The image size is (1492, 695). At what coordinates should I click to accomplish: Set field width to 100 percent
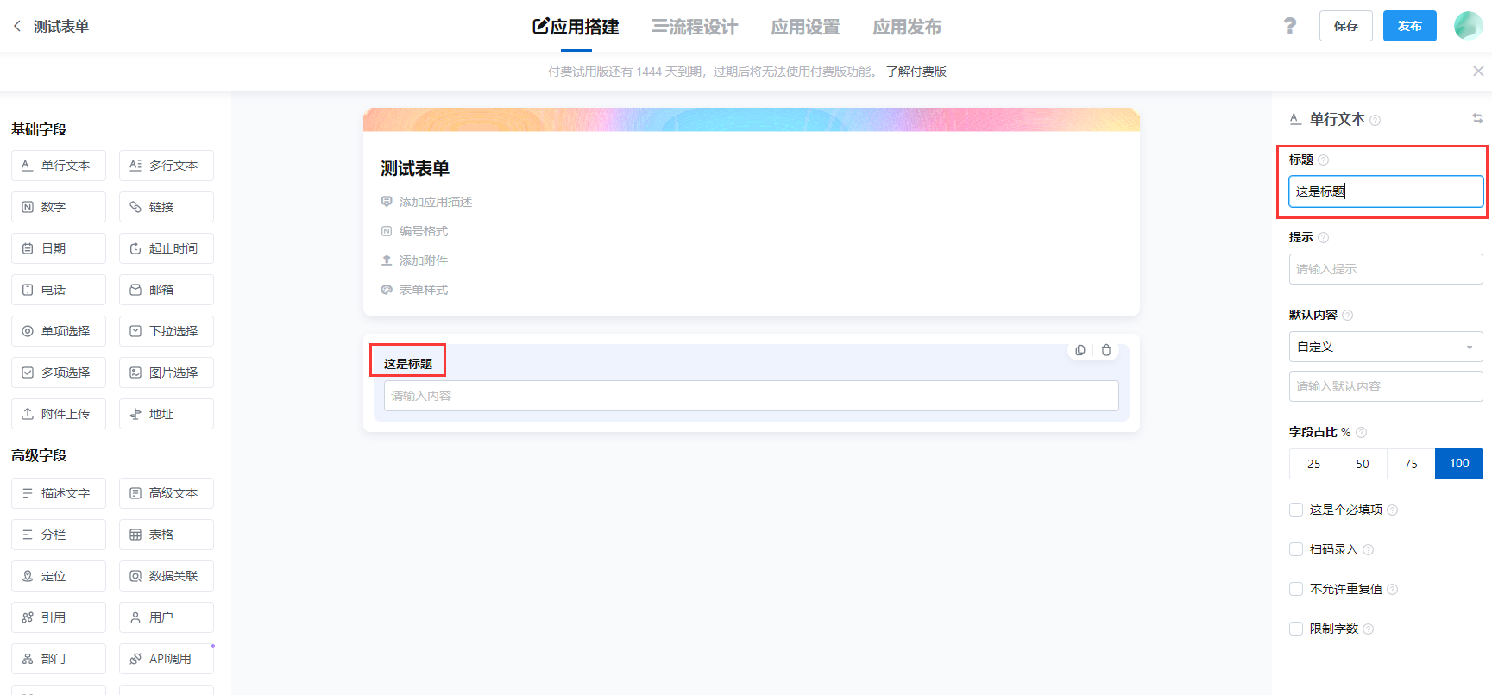[x=1459, y=464]
